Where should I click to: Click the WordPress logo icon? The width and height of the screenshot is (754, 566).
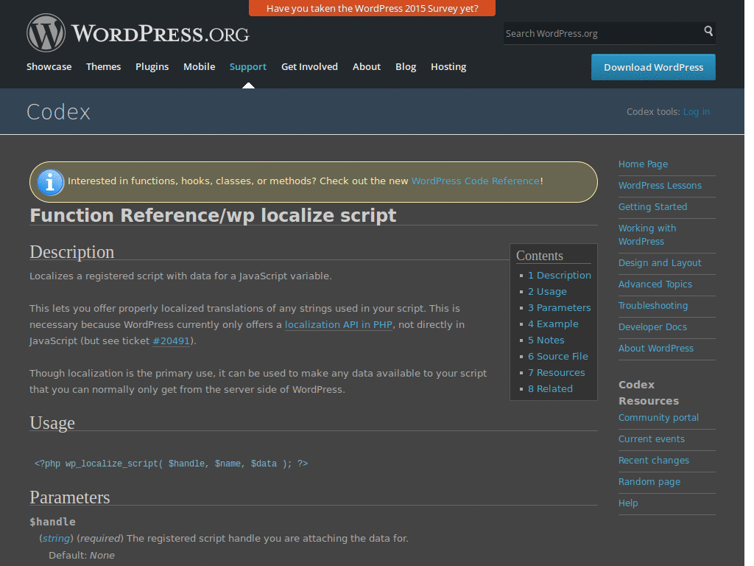tap(46, 32)
